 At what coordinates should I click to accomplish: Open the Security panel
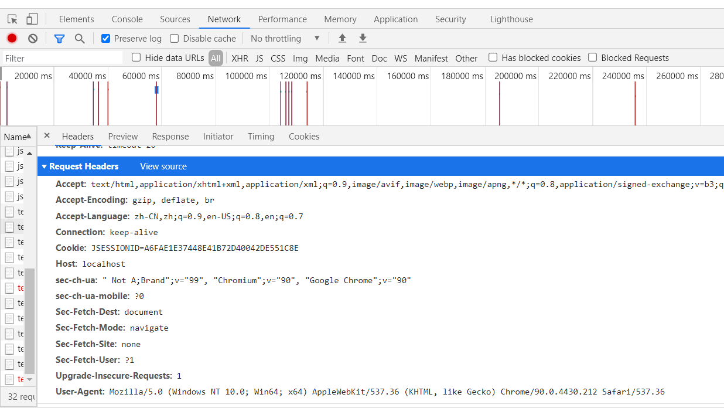[x=450, y=19]
